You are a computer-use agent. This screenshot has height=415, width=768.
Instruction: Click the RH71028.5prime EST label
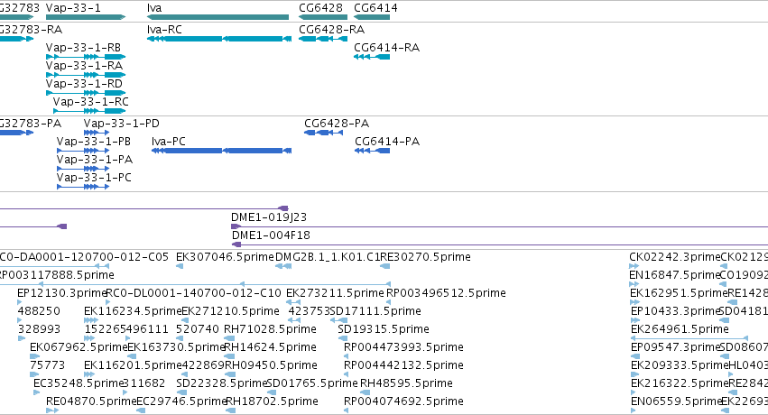click(270, 329)
